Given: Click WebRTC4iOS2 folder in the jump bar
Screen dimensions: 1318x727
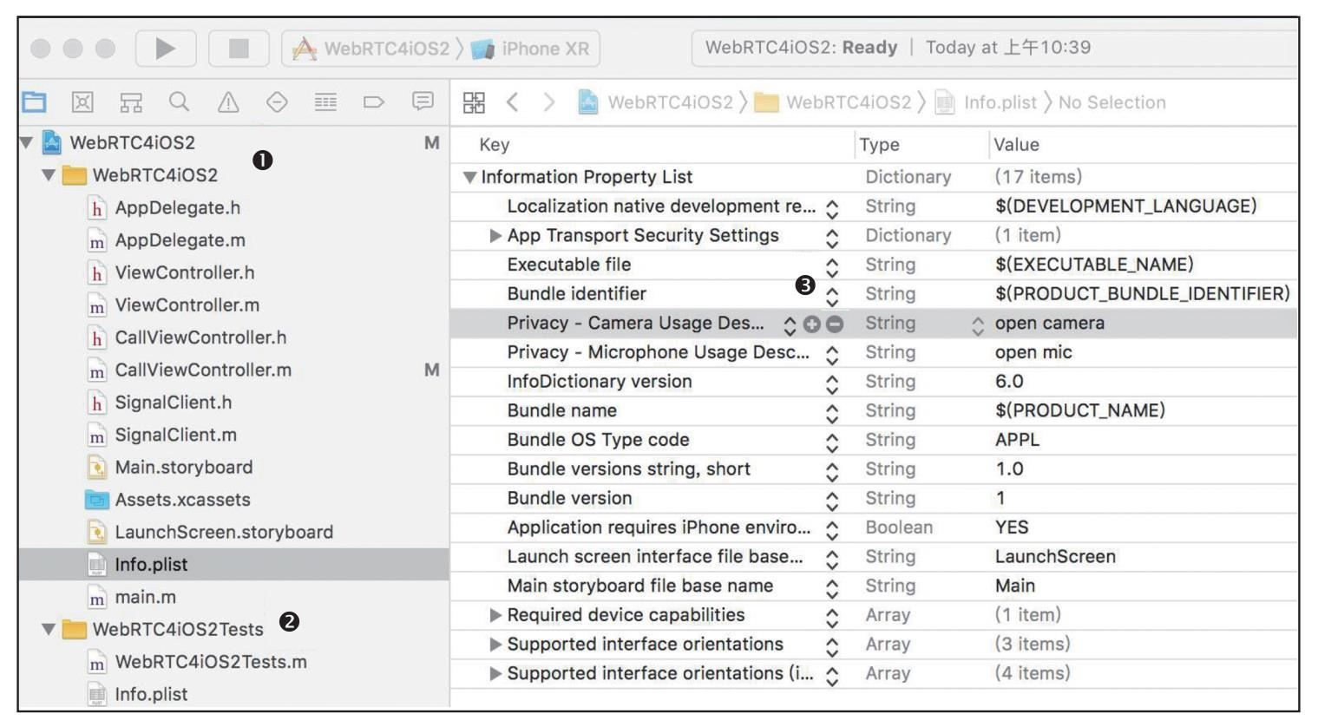Looking at the screenshot, I should pos(833,102).
